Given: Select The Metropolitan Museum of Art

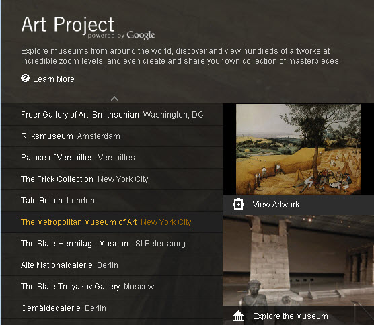Looking at the screenshot, I should click(x=112, y=222).
